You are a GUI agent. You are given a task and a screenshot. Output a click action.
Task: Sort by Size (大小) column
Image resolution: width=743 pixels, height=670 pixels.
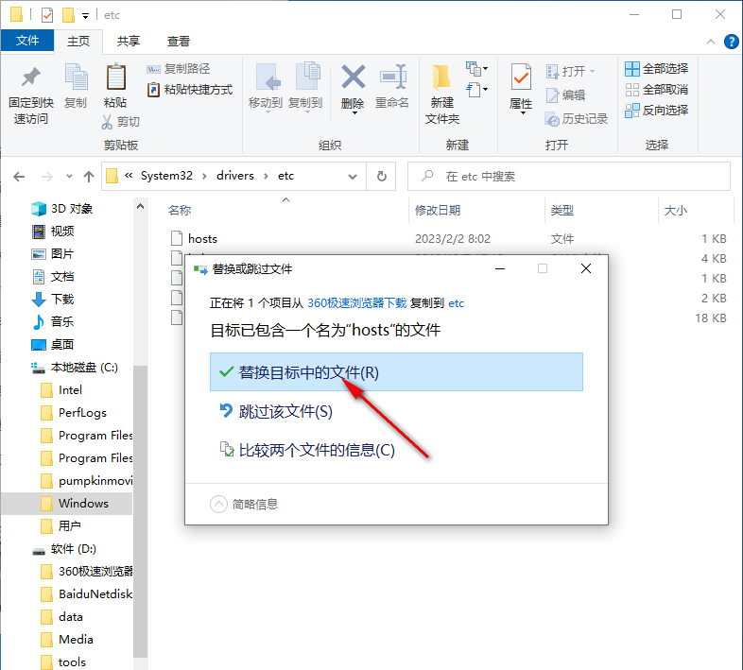[676, 211]
